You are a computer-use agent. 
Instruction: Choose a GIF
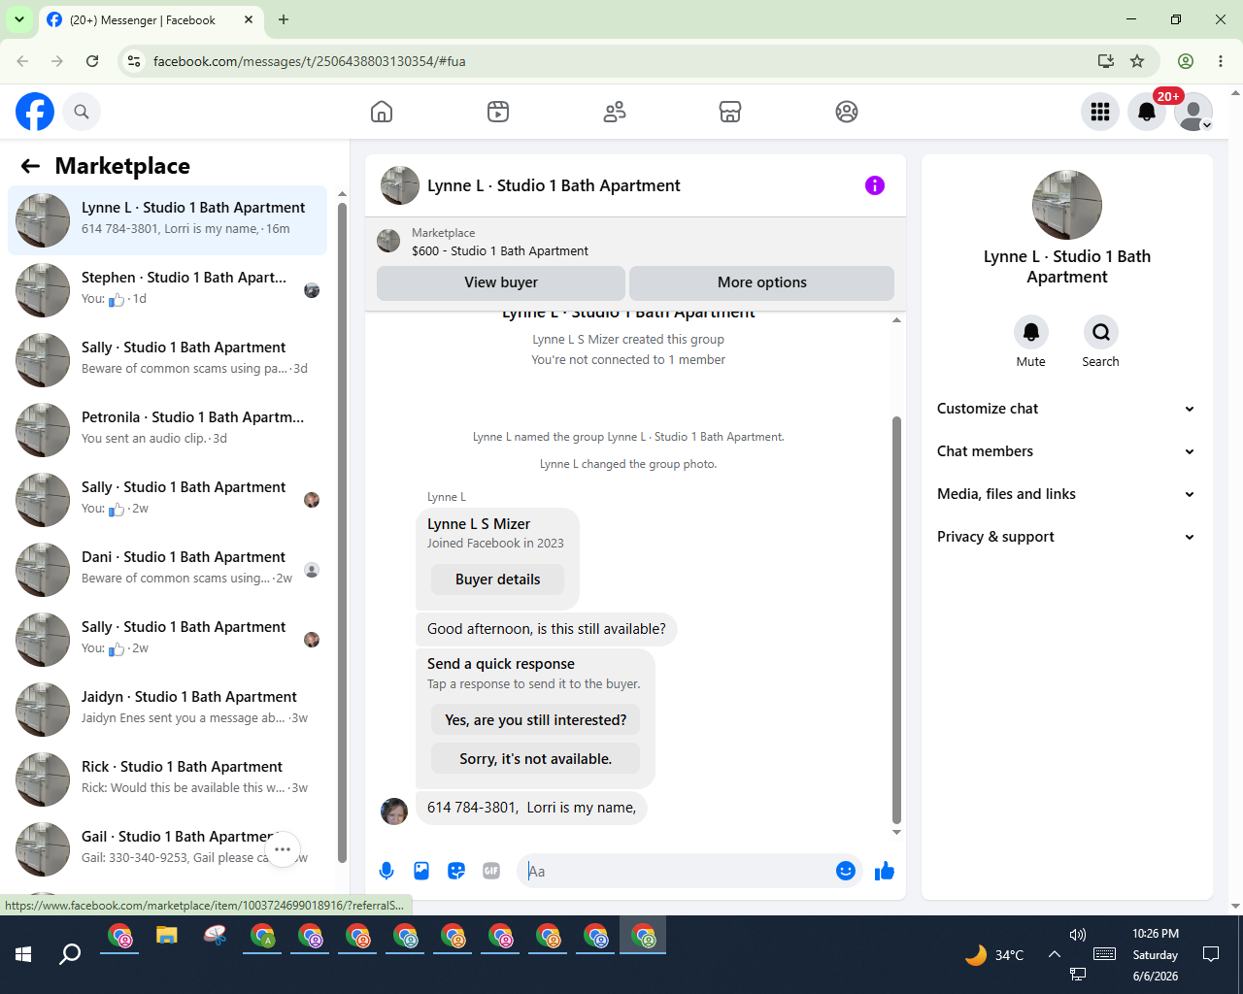tap(491, 871)
